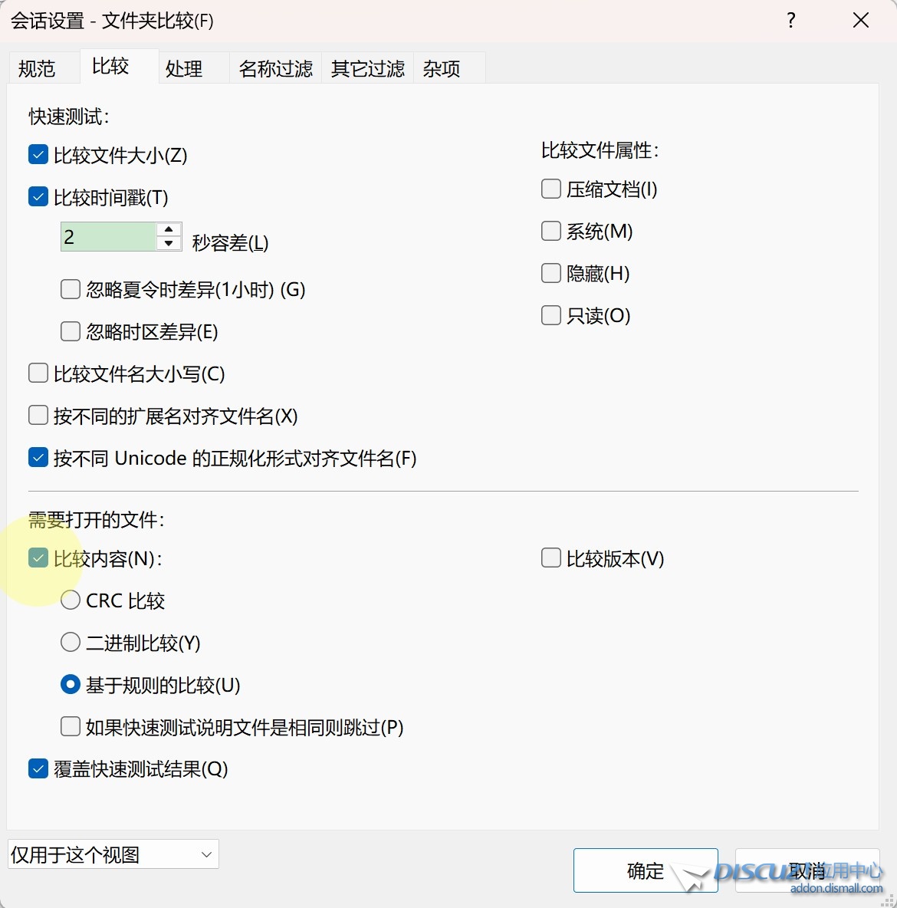Check the 只读 attribute checkbox
Image resolution: width=897 pixels, height=908 pixels.
pyautogui.click(x=551, y=315)
